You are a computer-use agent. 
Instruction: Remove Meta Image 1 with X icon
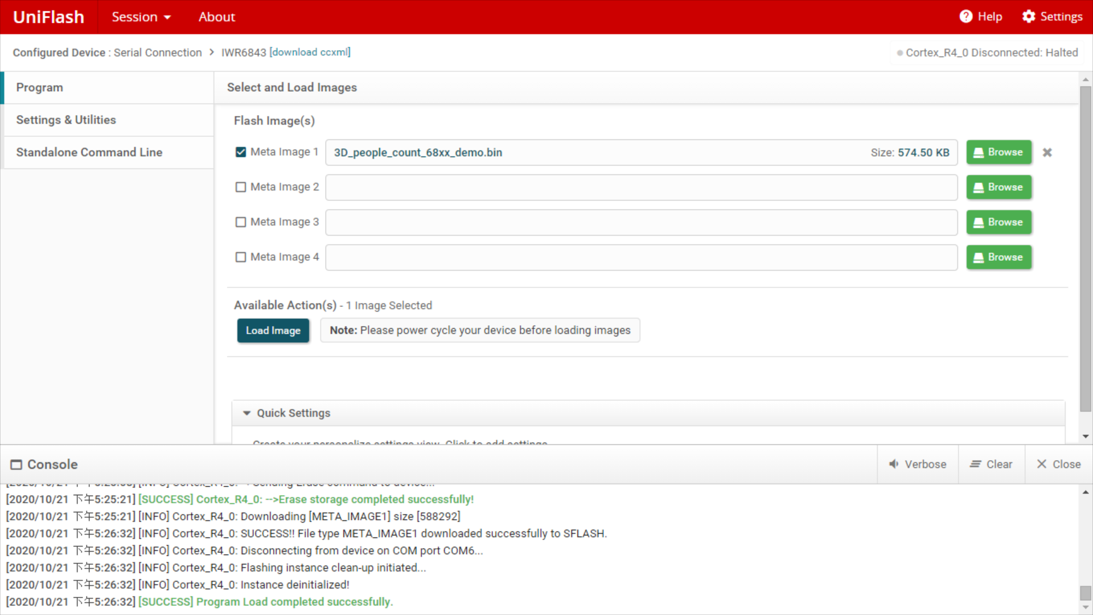point(1047,153)
